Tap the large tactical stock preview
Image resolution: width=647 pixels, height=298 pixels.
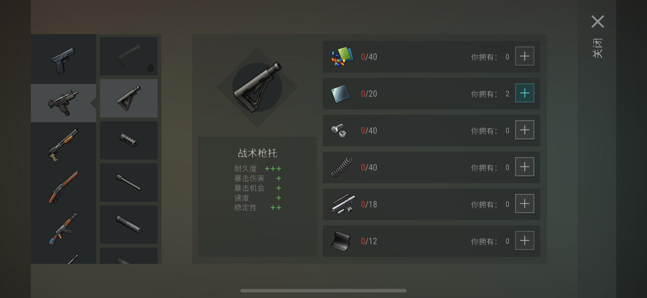(x=257, y=87)
